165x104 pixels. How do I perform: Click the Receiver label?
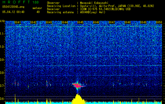click(x=53, y=9)
